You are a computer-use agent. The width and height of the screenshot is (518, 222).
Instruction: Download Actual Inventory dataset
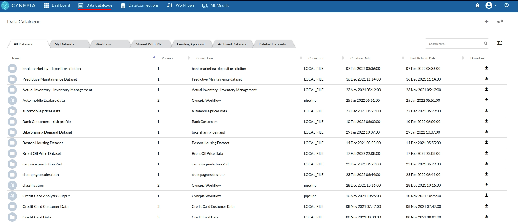pyautogui.click(x=486, y=89)
